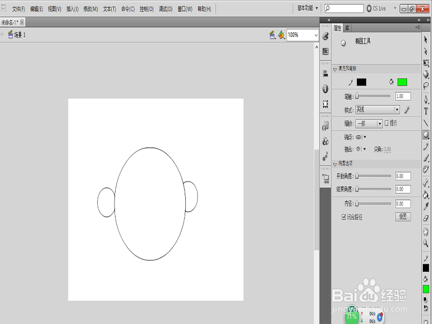Click the green fill color swatch in properties

pos(402,82)
